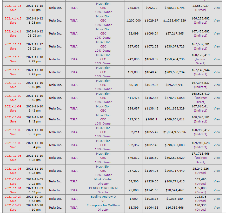Open View link in Baglino Andrew D row

217,199
